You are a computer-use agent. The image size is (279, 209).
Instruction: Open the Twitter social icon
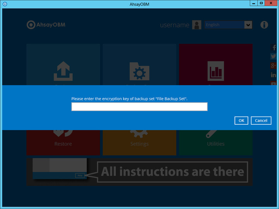(274, 57)
